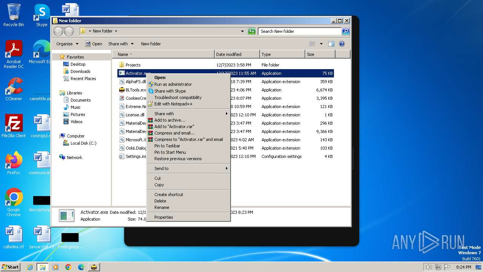Click the Search New folder field

(300, 31)
